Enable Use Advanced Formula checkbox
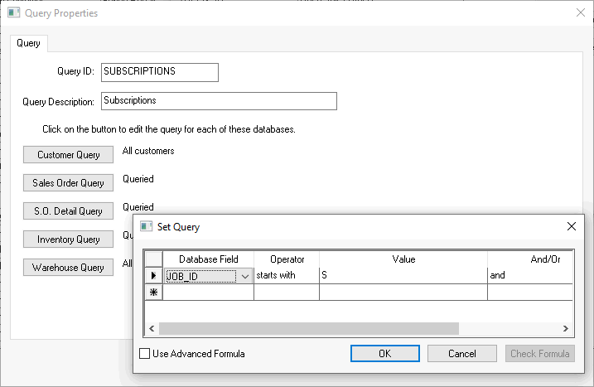Screen dimensions: 594x387 [x=145, y=354]
